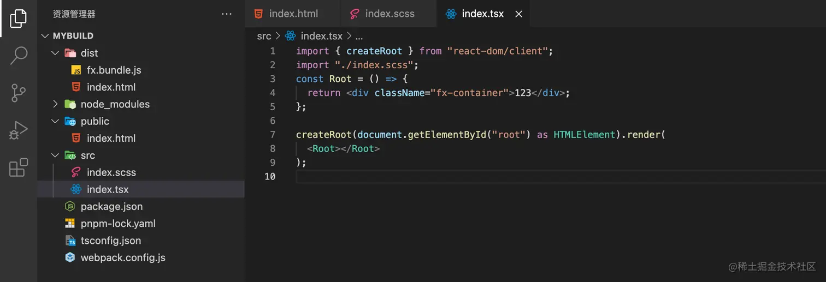Click line number 1 in the gutter
Screen dimensions: 826x282
273,51
